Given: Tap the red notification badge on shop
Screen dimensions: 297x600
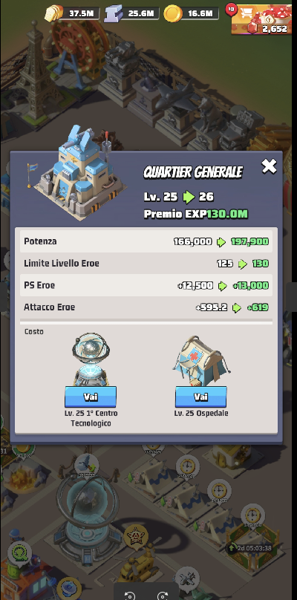Looking at the screenshot, I should tap(231, 9).
